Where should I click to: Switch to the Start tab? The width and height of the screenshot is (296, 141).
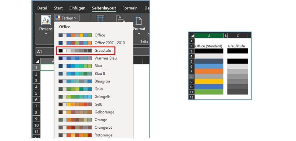(x=58, y=8)
